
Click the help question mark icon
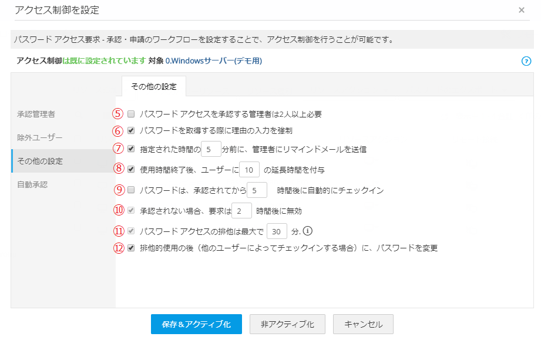pos(526,61)
